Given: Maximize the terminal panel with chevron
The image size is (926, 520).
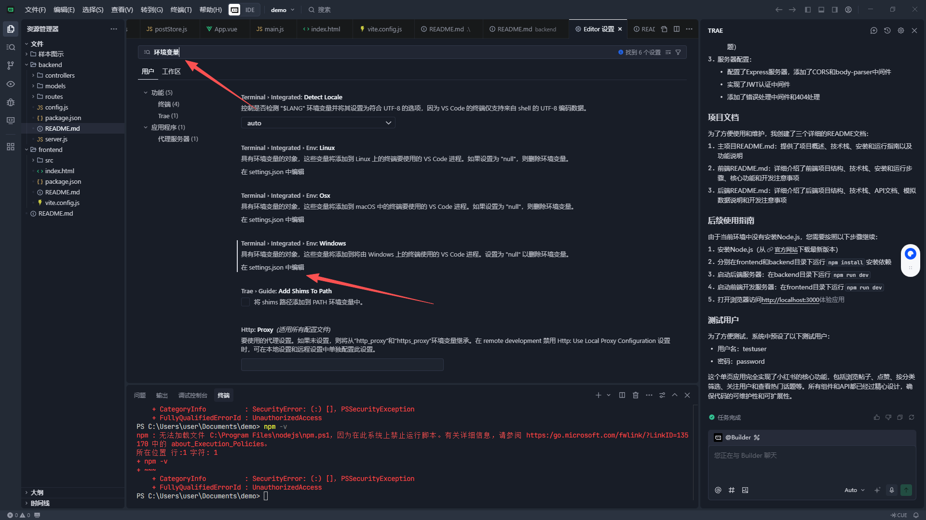Looking at the screenshot, I should [x=675, y=395].
